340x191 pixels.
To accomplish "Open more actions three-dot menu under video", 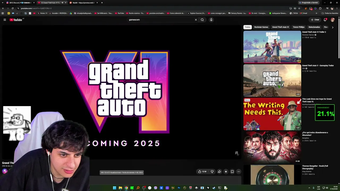I will pyautogui.click(x=239, y=172).
